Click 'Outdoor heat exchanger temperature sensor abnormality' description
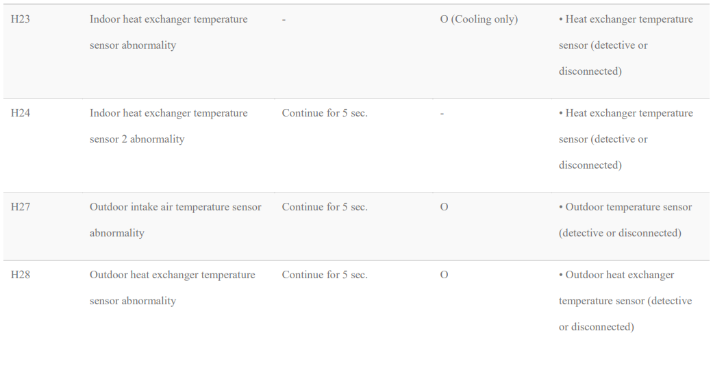The image size is (713, 379). (x=173, y=288)
